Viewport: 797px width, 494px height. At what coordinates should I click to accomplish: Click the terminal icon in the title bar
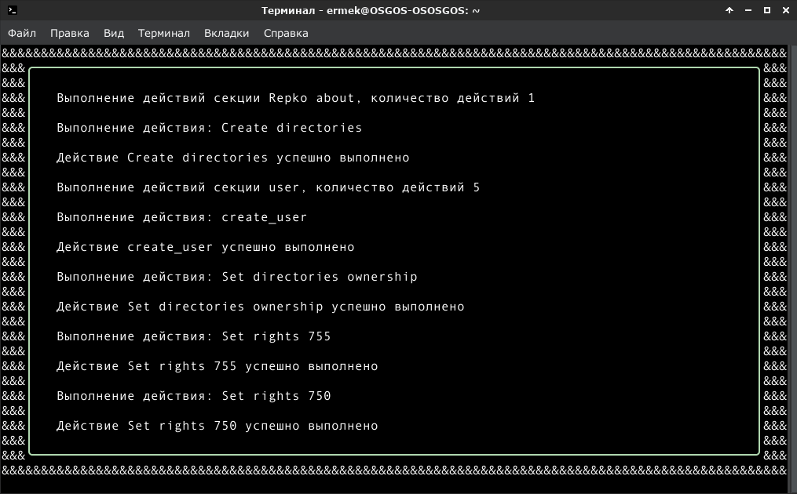[x=13, y=10]
